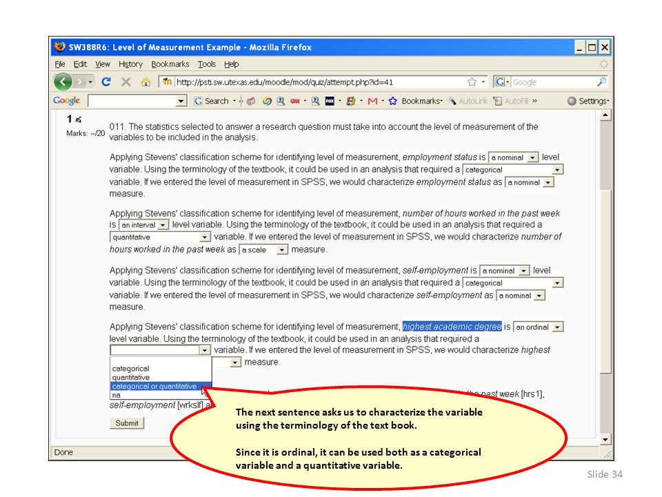Open the Help menu
662x497 pixels.
[x=232, y=64]
